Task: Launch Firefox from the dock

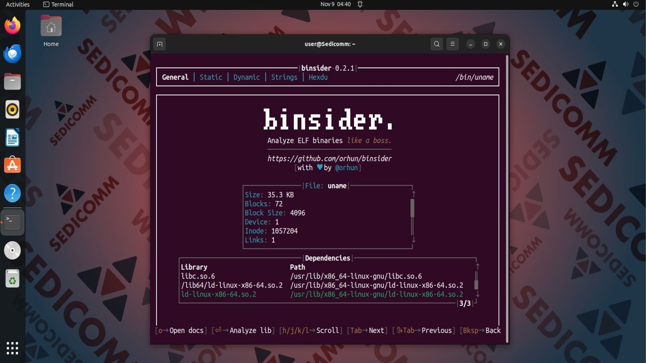Action: pyautogui.click(x=12, y=26)
